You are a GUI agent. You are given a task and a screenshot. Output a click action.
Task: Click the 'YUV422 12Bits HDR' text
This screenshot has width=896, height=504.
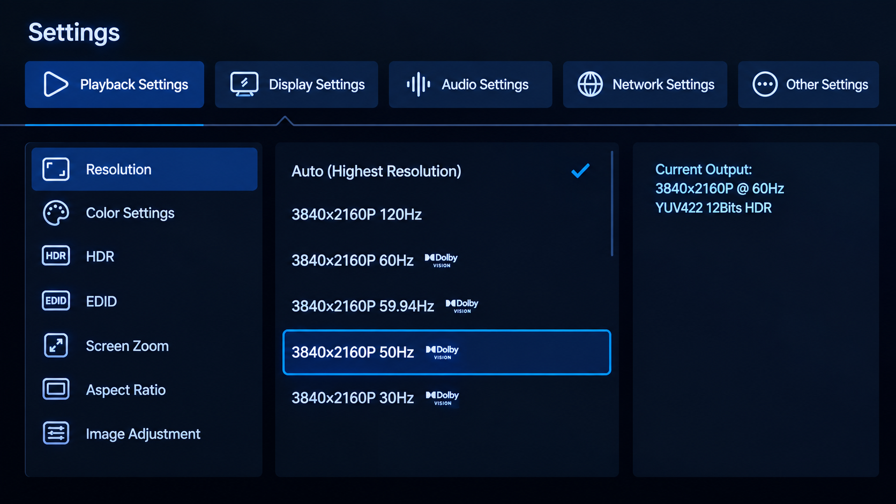coord(713,208)
